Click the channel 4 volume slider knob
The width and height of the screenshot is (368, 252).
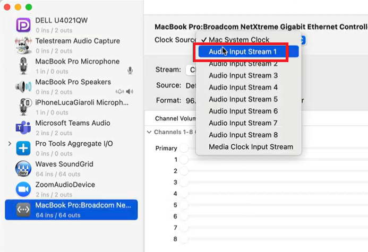click(184, 194)
